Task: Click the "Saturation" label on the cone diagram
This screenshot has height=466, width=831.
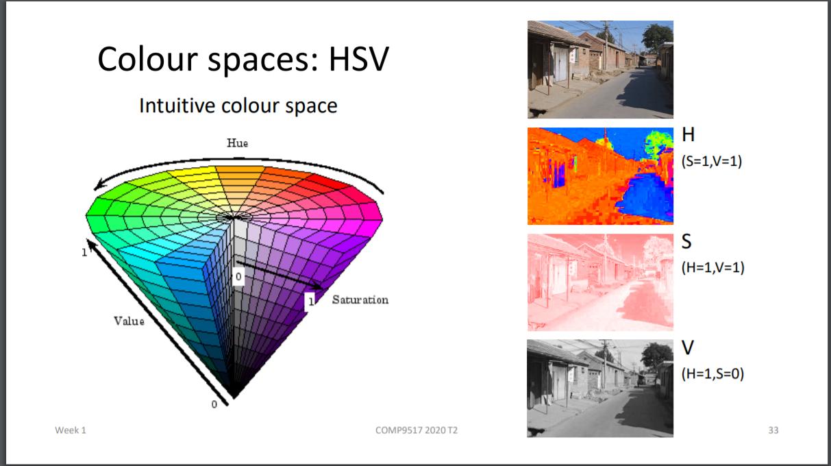Action: click(x=360, y=299)
